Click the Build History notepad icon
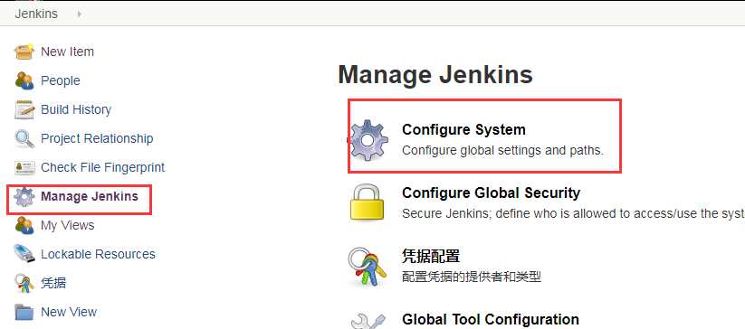Viewport: 745px width, 329px height. pos(24,109)
